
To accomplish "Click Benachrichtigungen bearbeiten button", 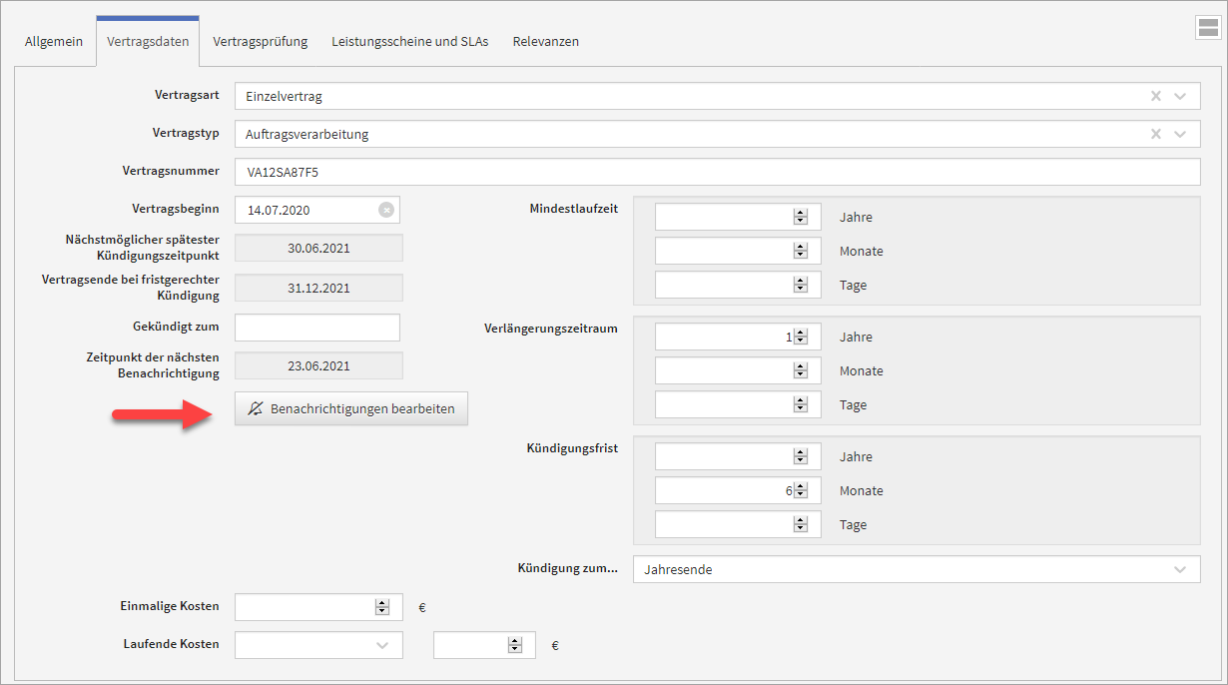I will click(351, 408).
